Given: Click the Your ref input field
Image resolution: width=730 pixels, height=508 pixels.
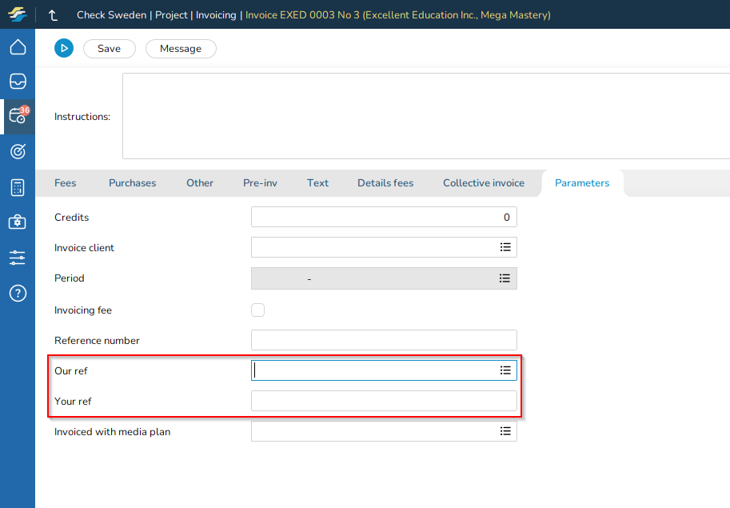Looking at the screenshot, I should coord(384,401).
